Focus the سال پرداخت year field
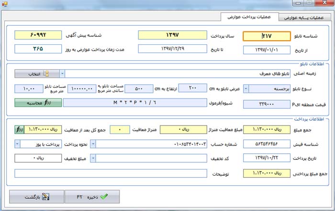Viewport: 335px width, 211px height. coord(171,35)
